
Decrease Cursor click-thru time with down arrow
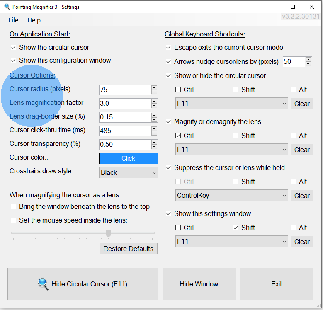(x=154, y=133)
